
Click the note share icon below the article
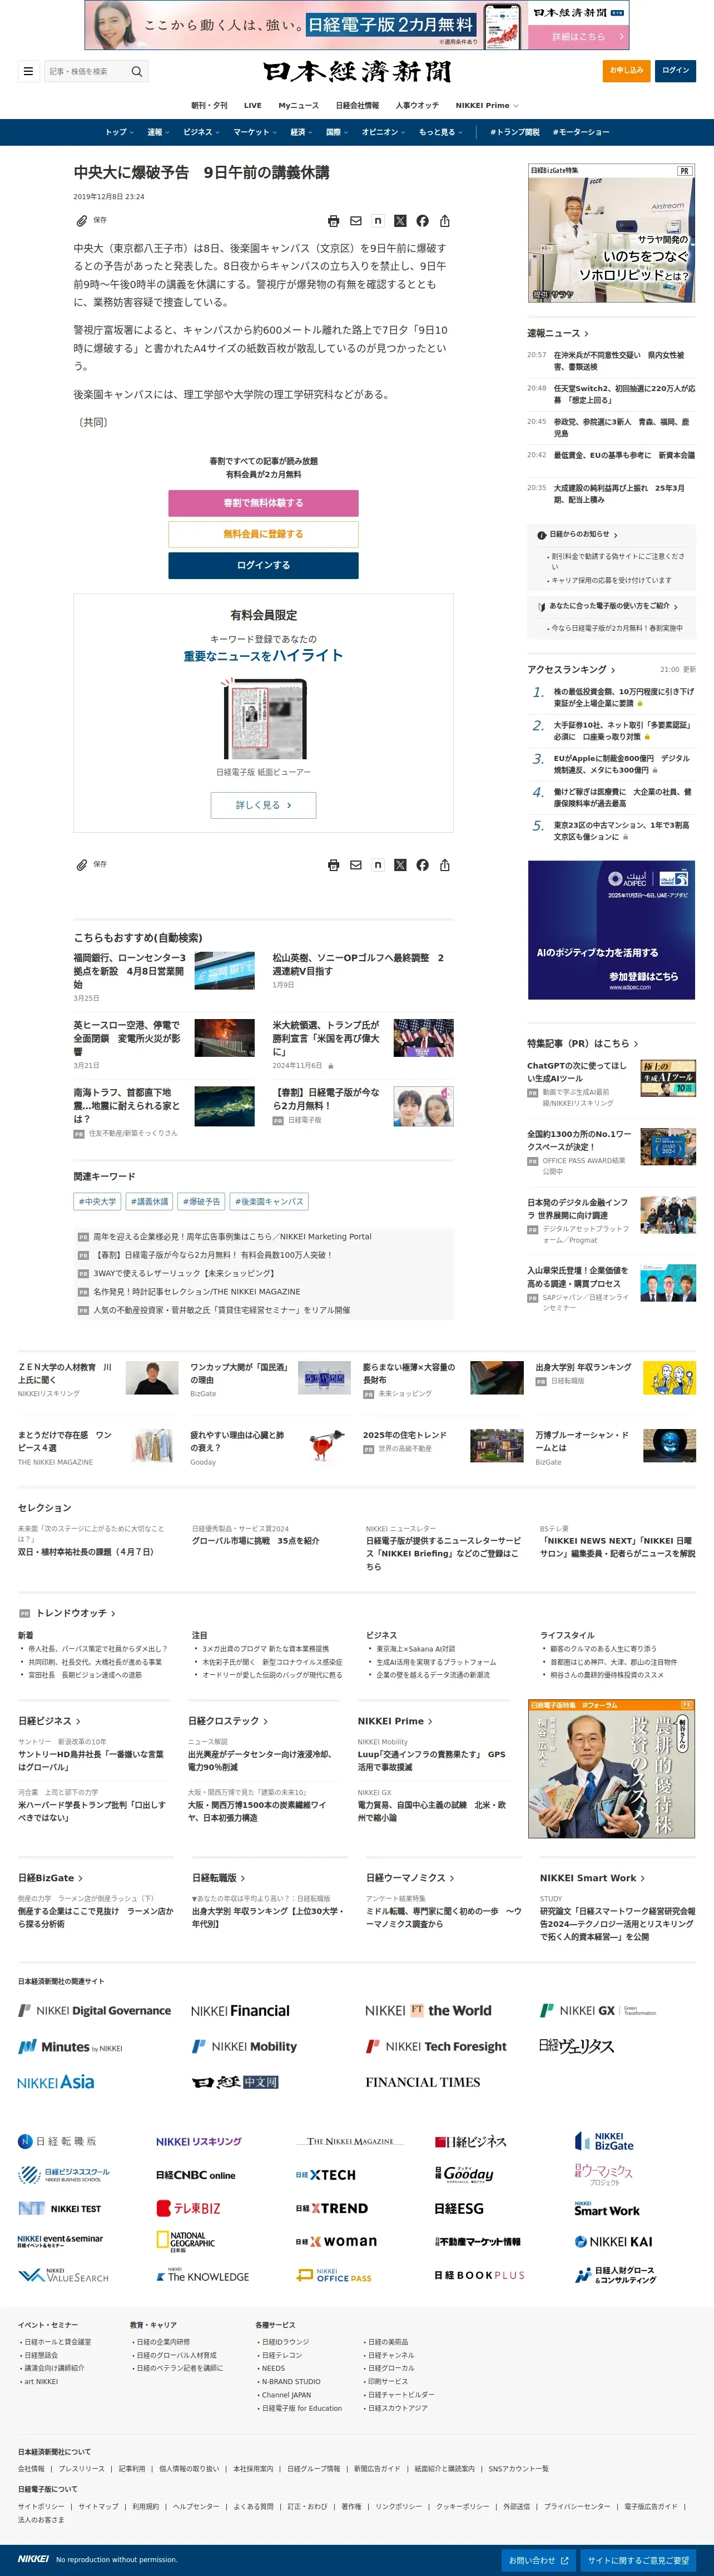pyautogui.click(x=378, y=865)
